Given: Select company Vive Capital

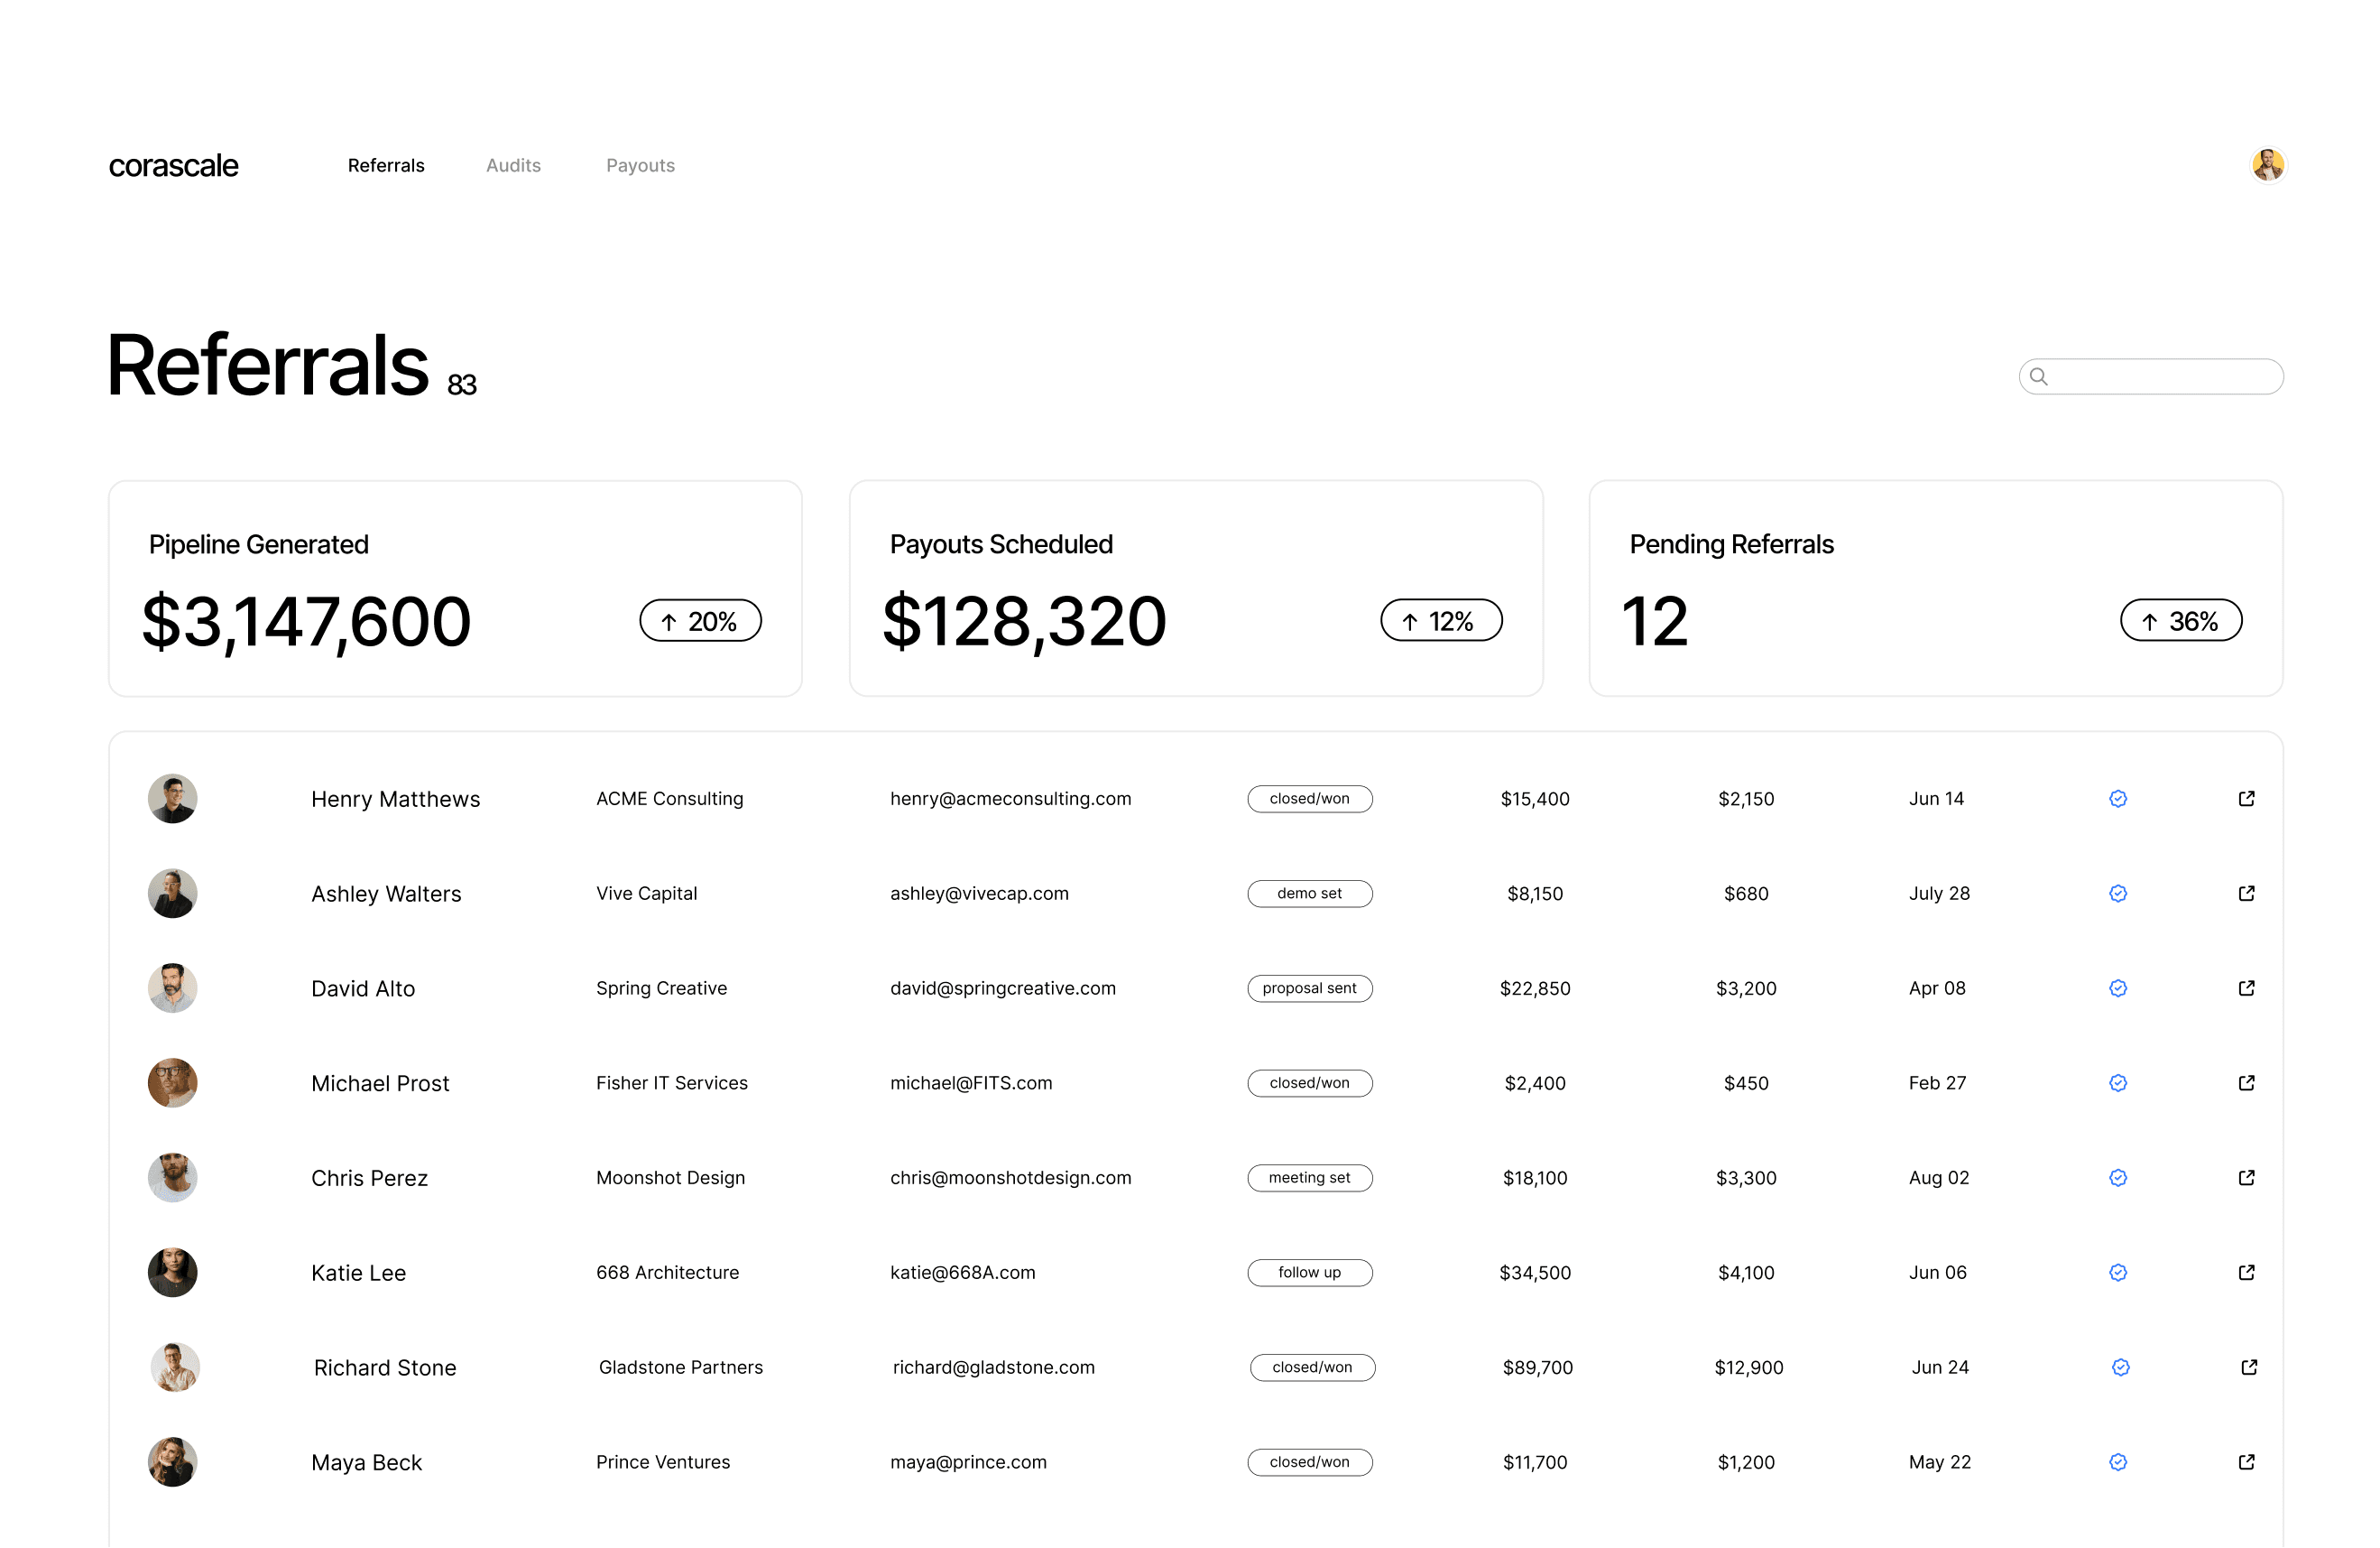Looking at the screenshot, I should pos(647,894).
